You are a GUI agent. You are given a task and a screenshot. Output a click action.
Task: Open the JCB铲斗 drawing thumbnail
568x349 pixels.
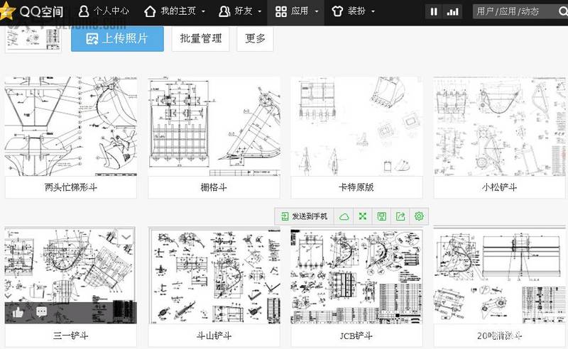click(356, 276)
